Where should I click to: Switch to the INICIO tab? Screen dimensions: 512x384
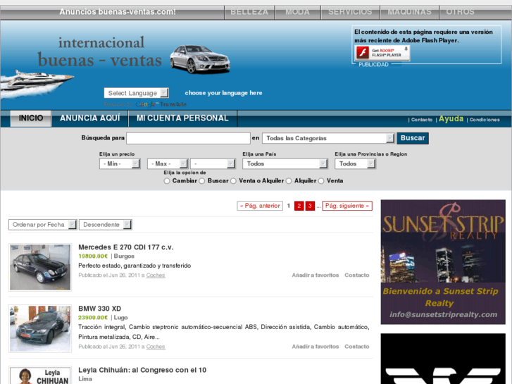click(x=31, y=118)
